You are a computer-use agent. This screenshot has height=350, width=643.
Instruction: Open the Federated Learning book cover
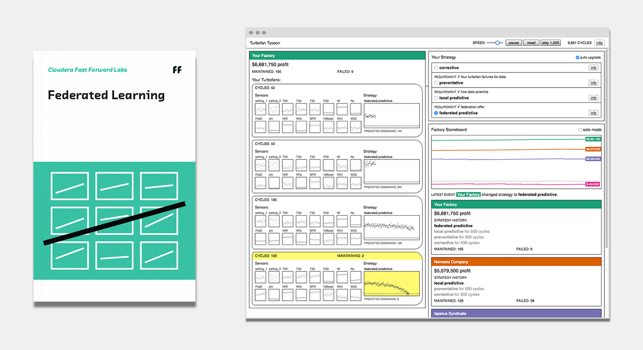pyautogui.click(x=115, y=176)
